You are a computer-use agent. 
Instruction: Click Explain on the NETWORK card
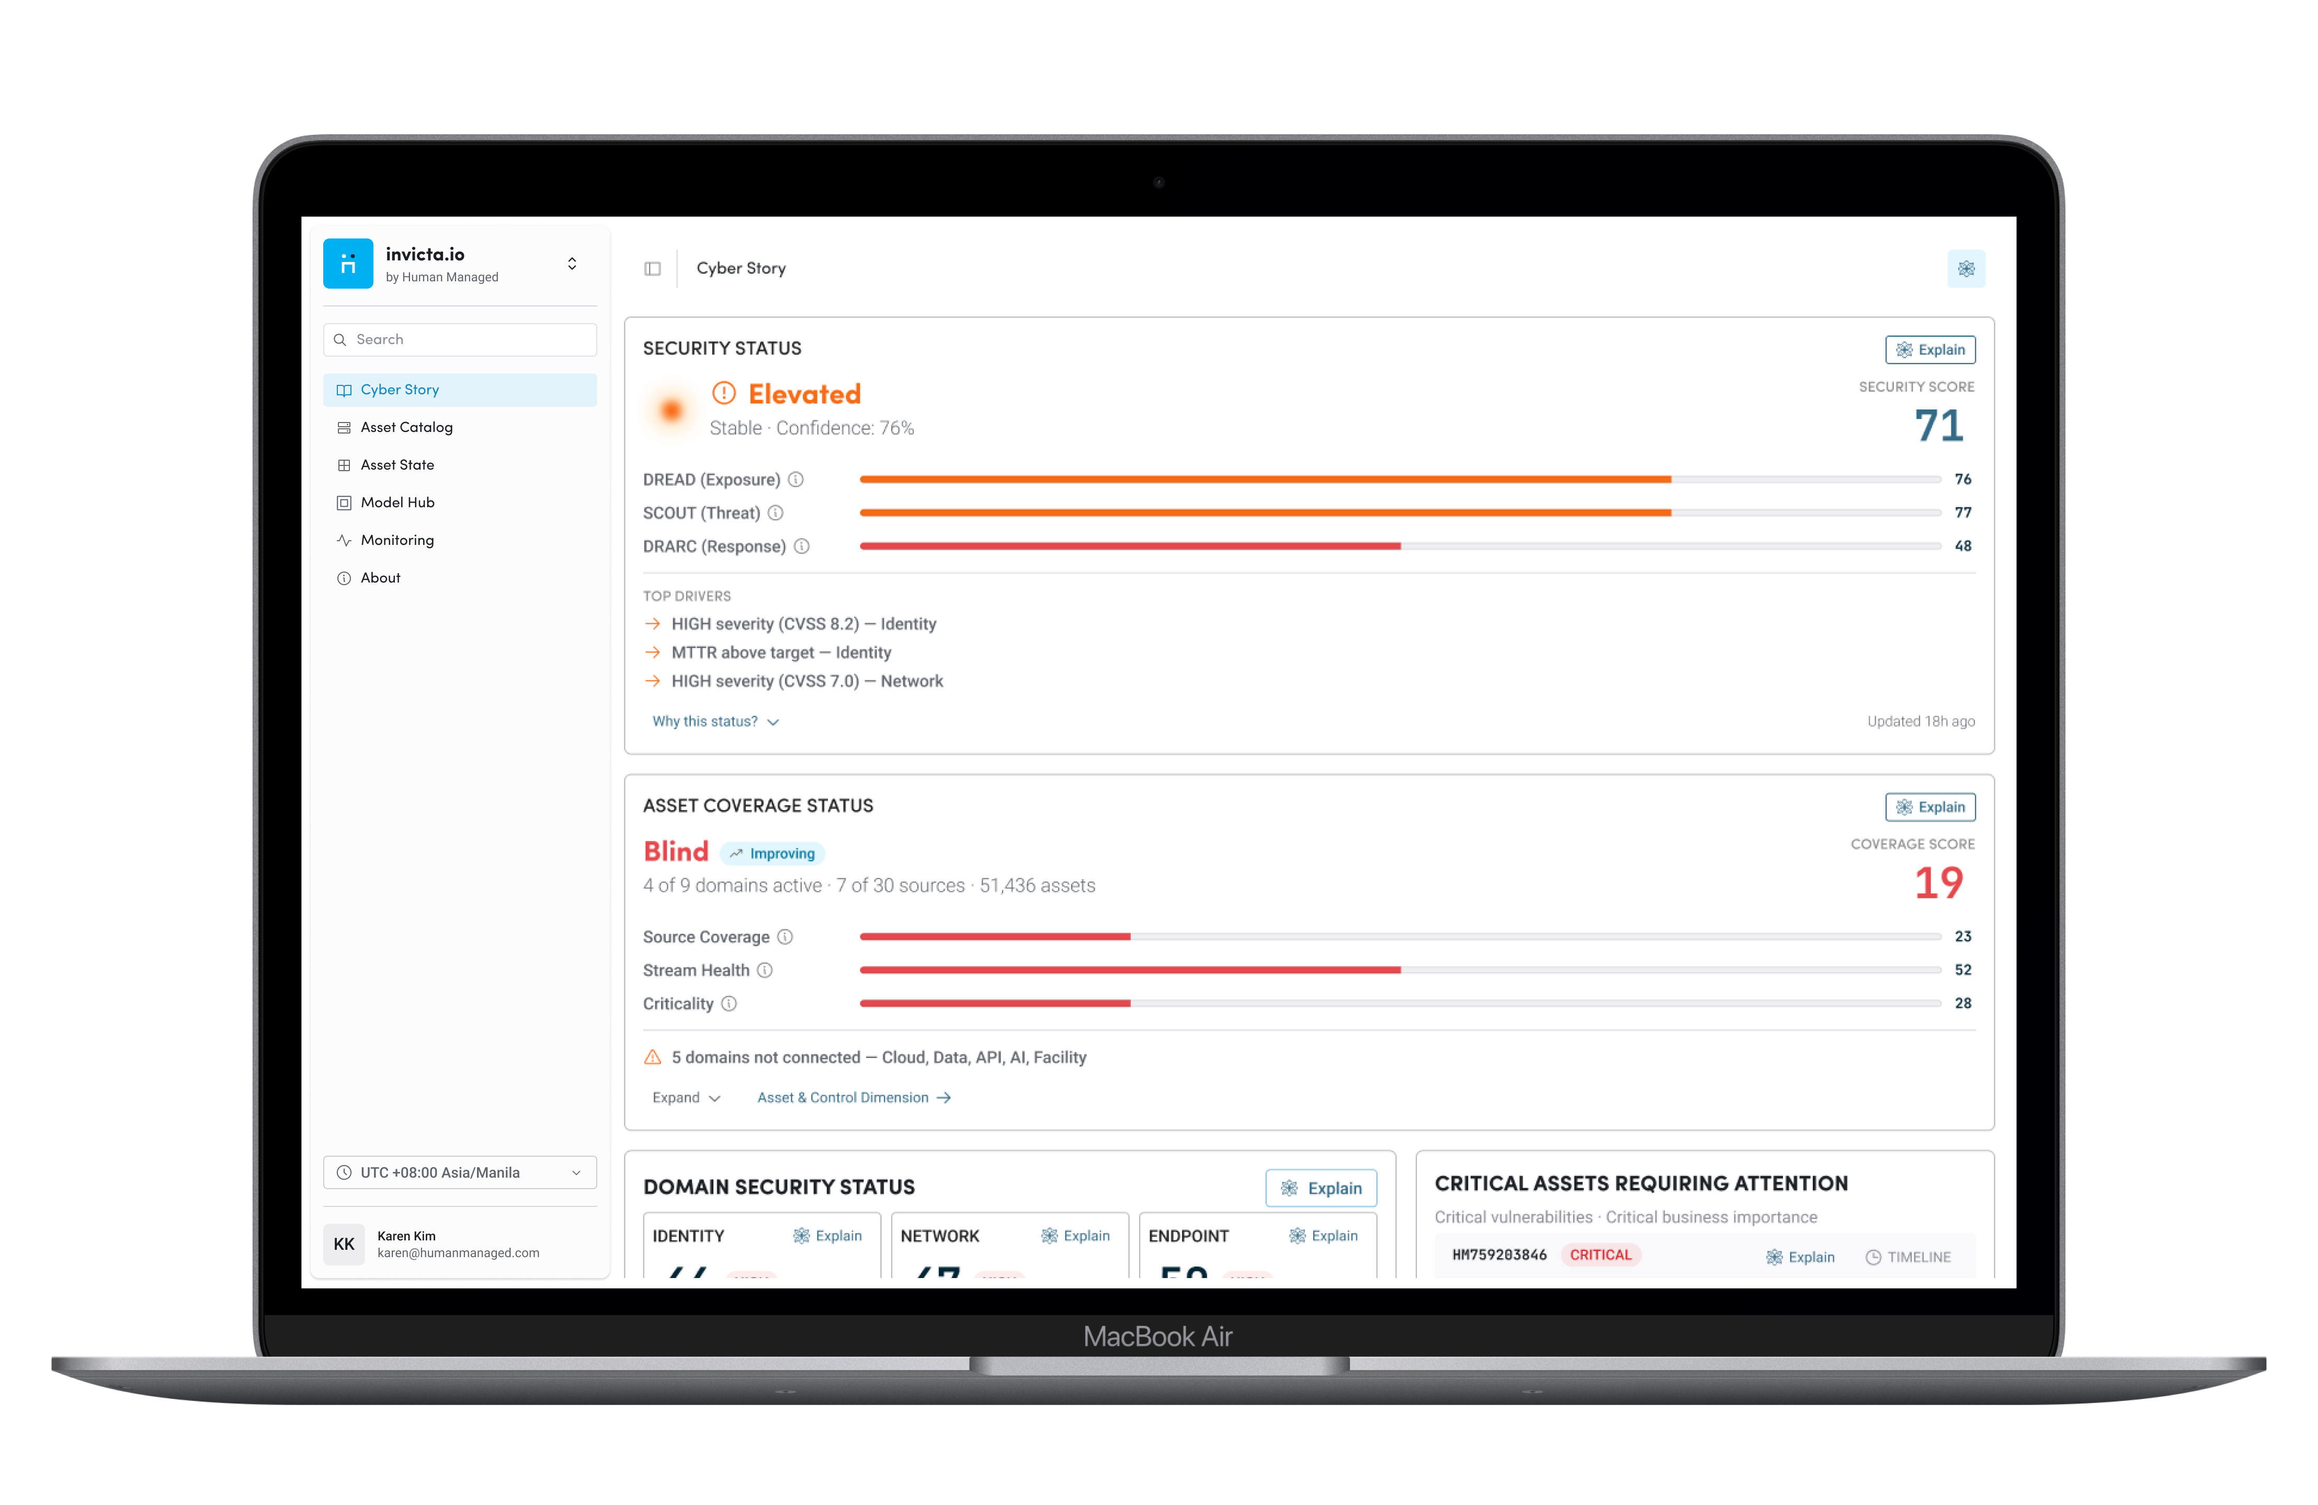(1075, 1236)
